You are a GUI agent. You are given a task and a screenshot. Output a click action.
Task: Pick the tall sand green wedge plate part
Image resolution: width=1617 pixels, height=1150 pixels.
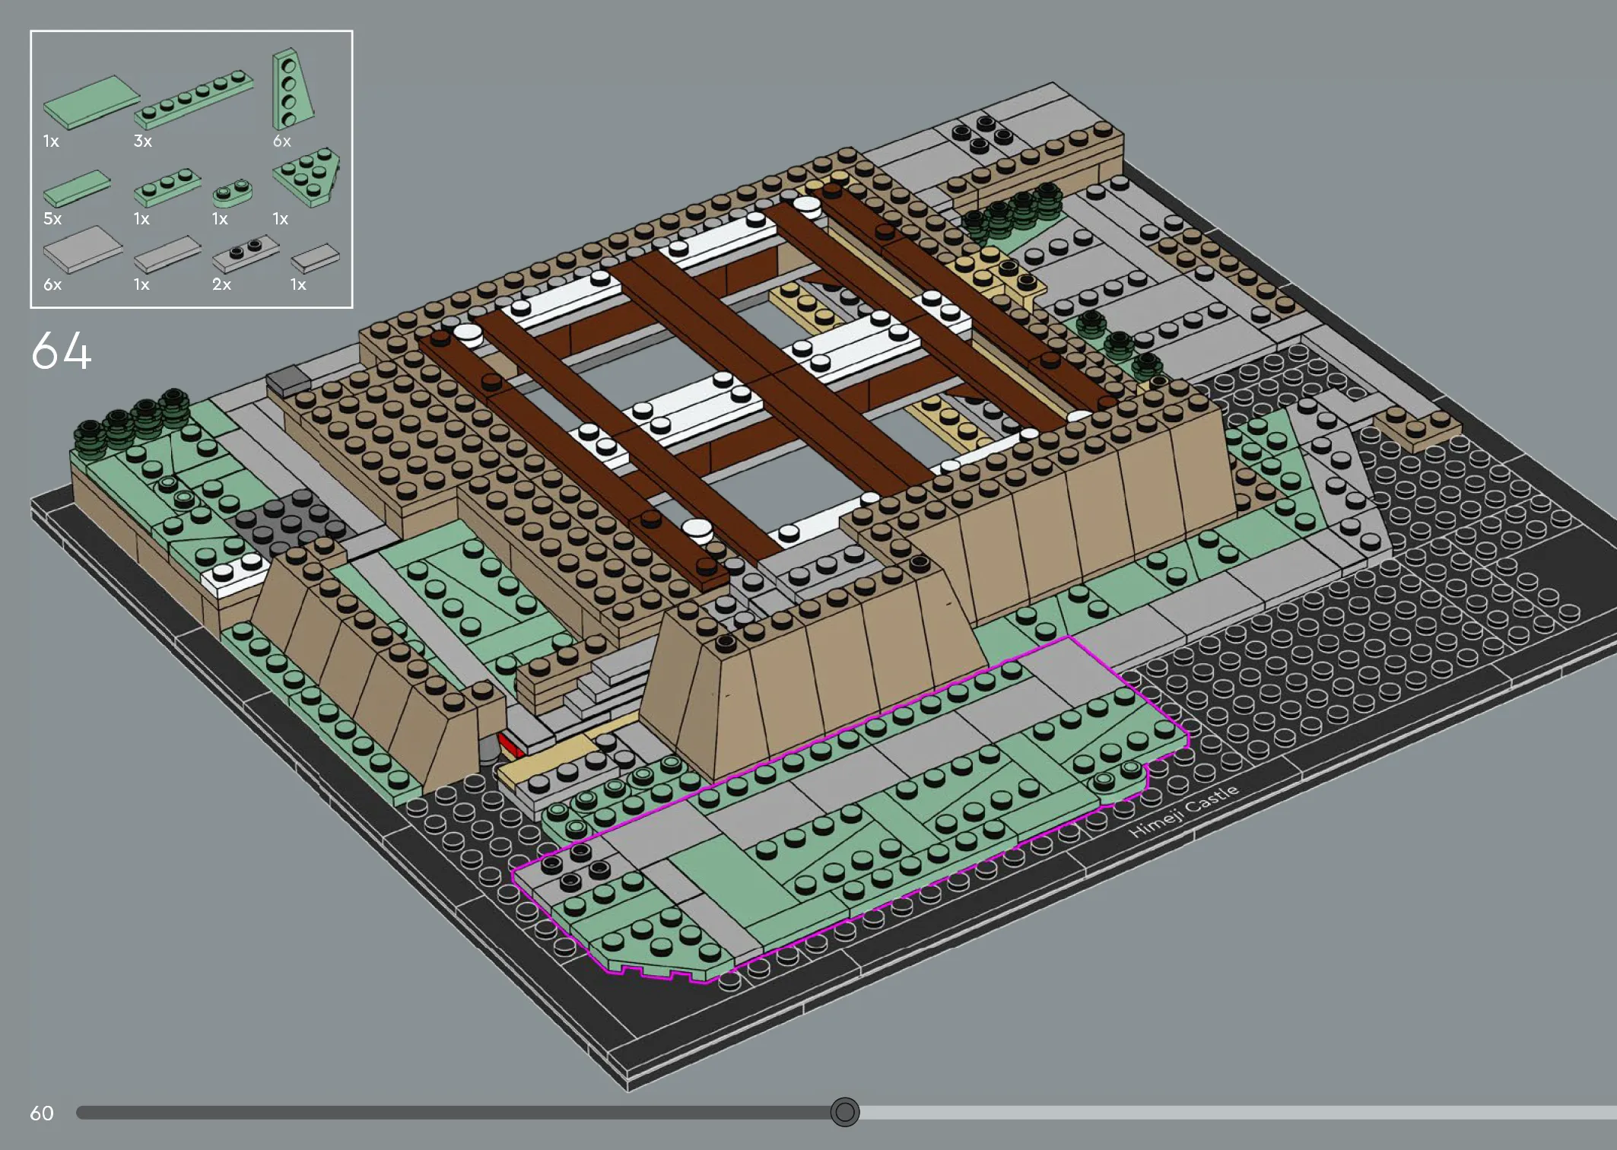coord(293,91)
